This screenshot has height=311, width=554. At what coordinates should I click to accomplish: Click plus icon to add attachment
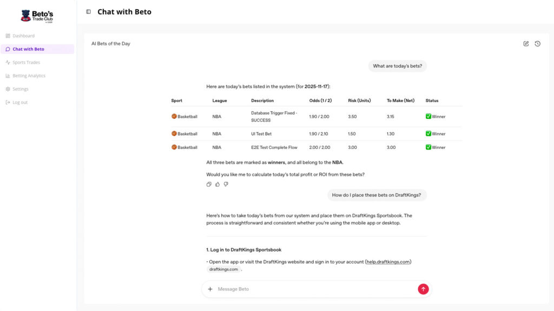tap(210, 289)
